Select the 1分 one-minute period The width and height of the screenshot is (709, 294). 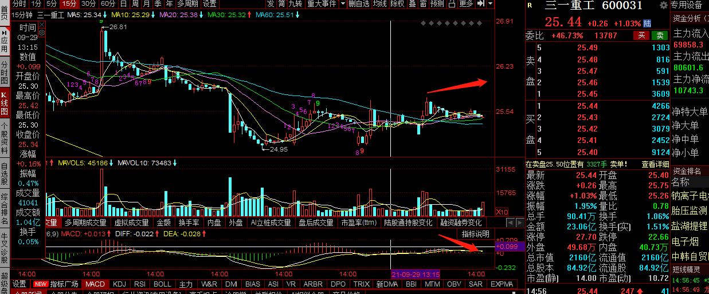[36, 4]
